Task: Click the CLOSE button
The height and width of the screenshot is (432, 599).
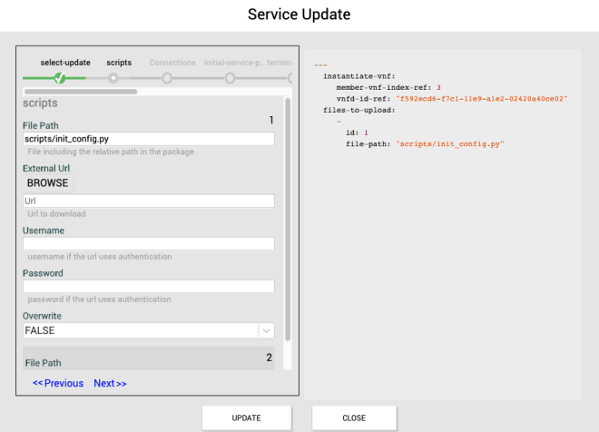Action: click(354, 417)
